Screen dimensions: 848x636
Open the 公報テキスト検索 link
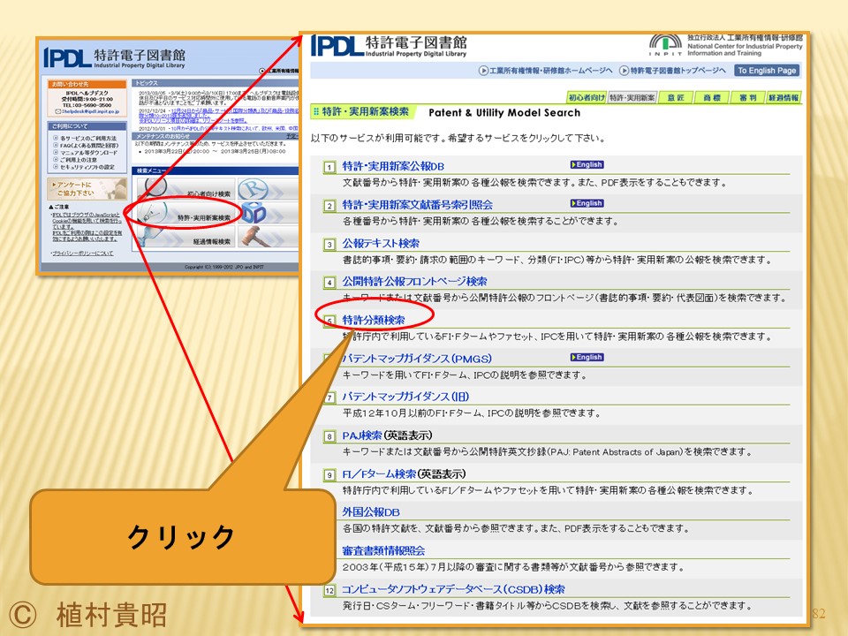(381, 244)
